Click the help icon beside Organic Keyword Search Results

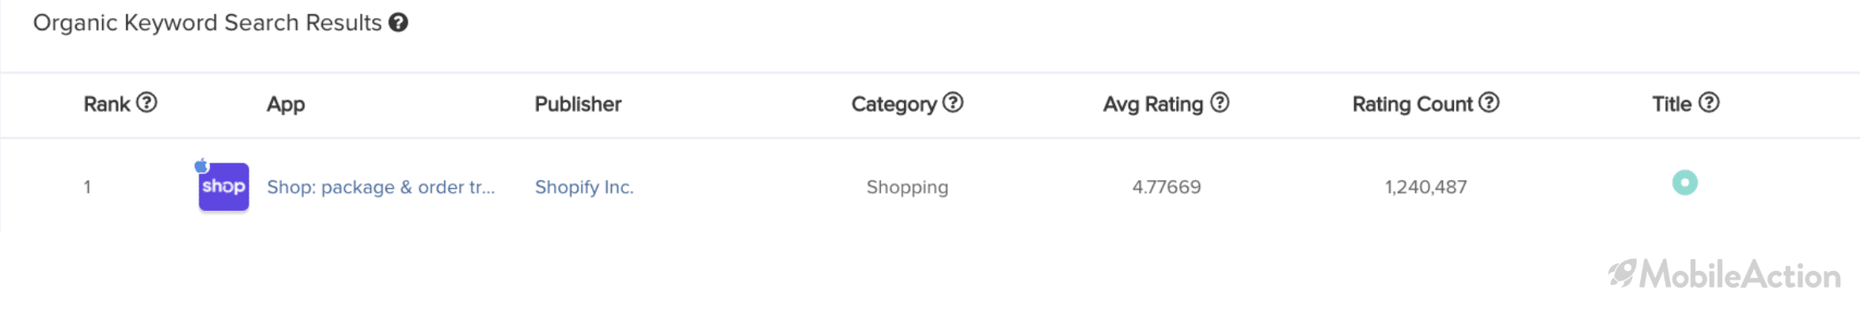[x=398, y=23]
